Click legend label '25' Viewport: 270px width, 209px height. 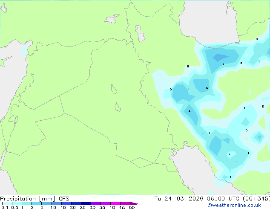click(x=83, y=207)
